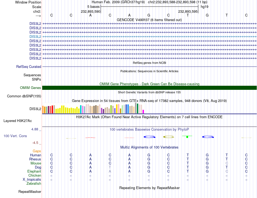Click the Mouse species label
257x198 pixels.
tap(36, 163)
